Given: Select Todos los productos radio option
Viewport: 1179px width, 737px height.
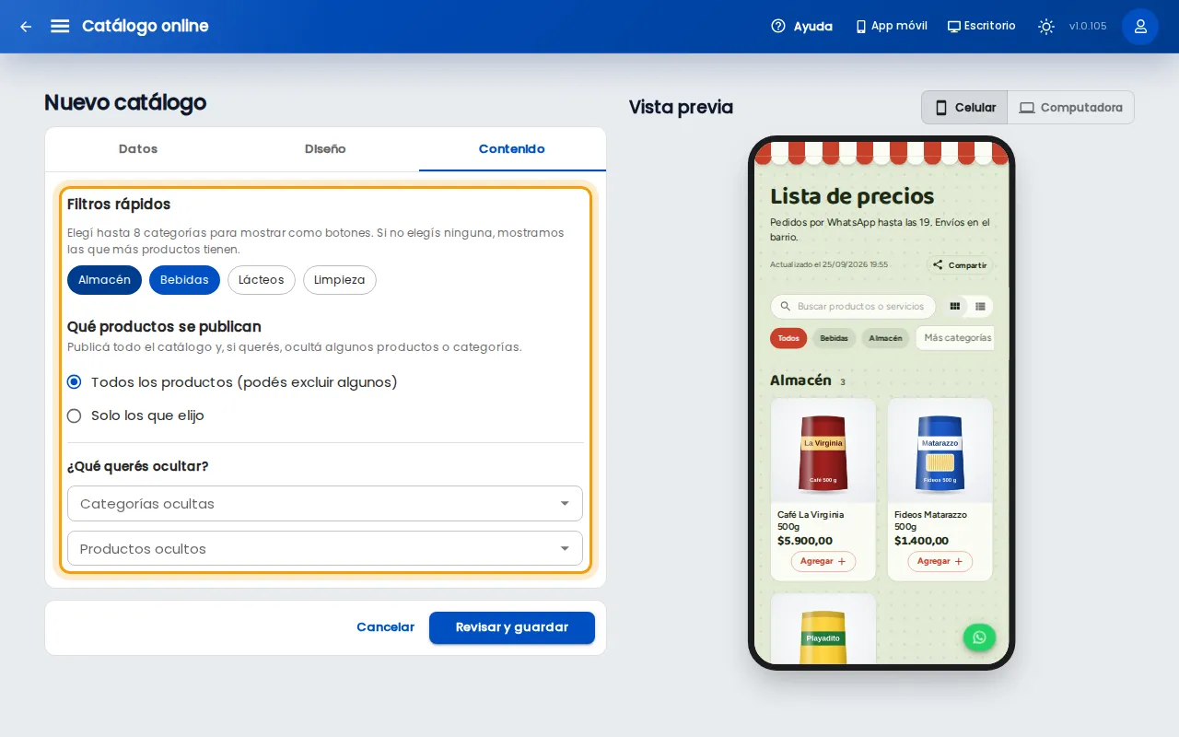Looking at the screenshot, I should pos(75,382).
